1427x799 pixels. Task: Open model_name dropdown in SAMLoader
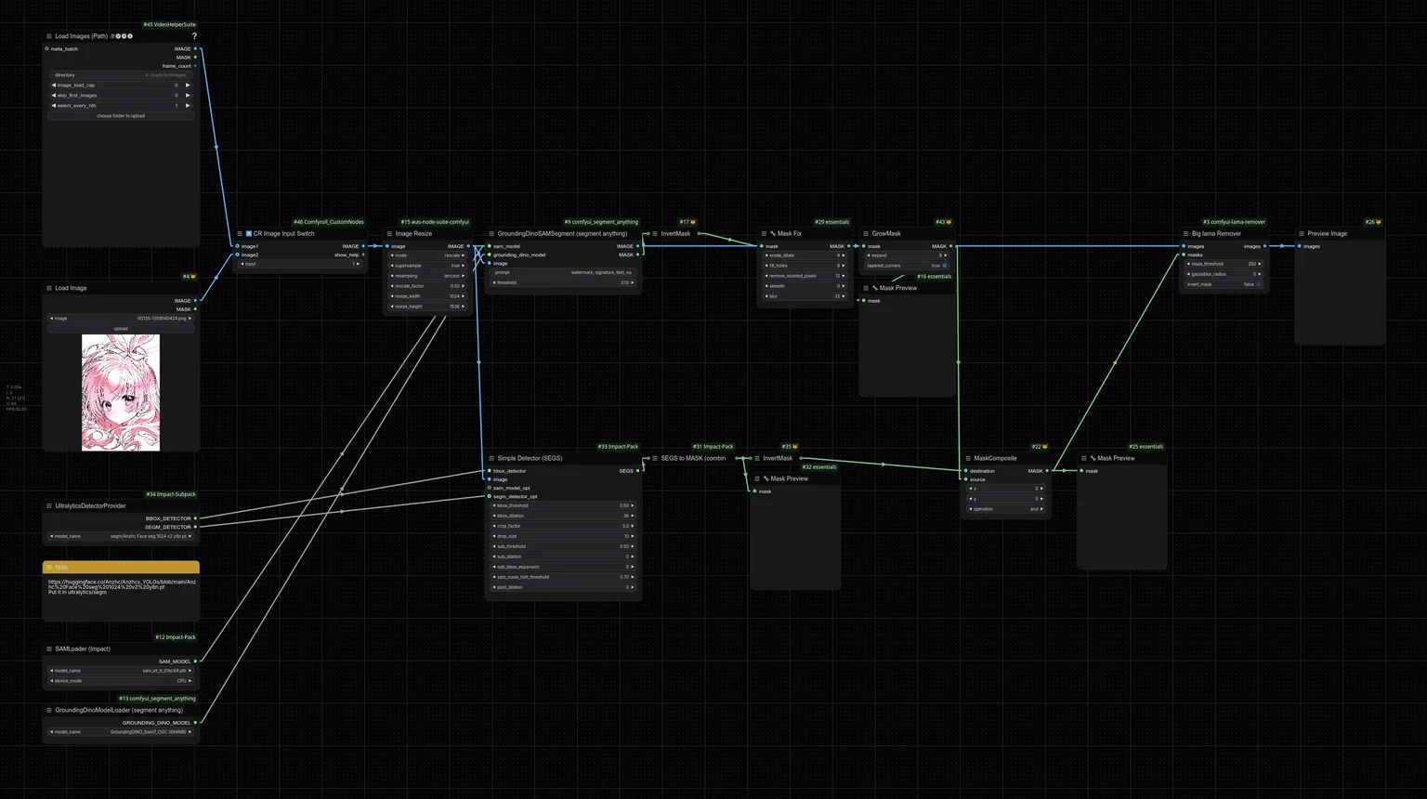[121, 671]
